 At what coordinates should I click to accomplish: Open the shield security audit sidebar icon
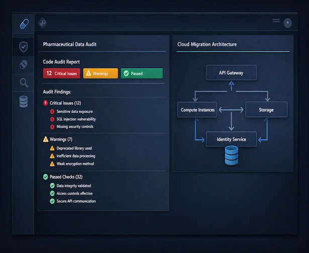click(24, 47)
